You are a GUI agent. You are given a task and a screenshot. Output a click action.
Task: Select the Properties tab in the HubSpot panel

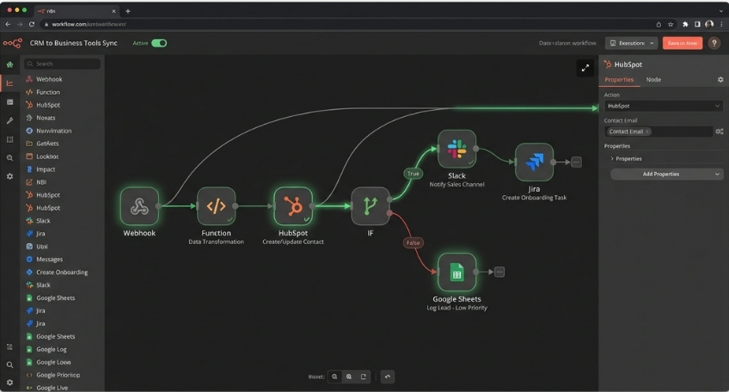[x=619, y=80]
